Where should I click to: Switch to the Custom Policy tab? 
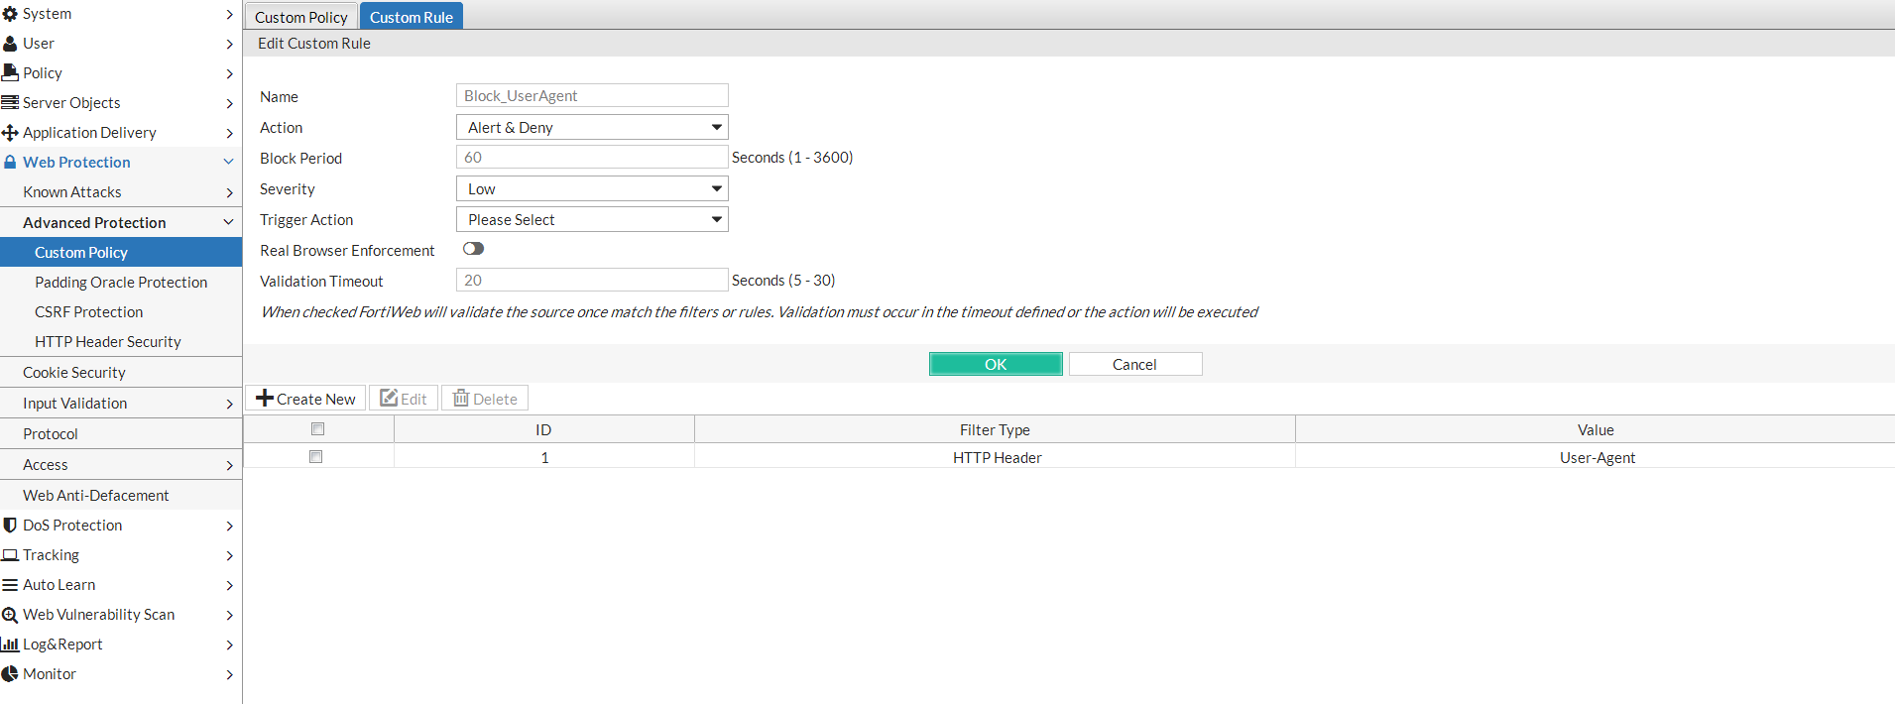coord(300,17)
